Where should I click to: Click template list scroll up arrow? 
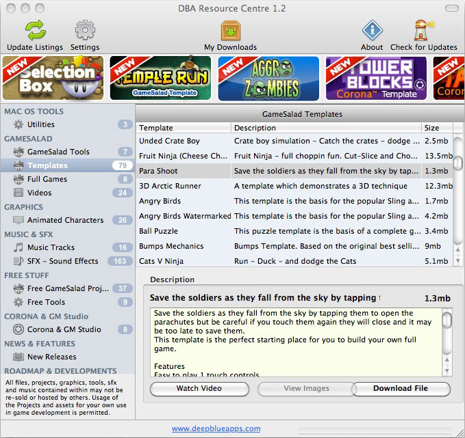[458, 250]
